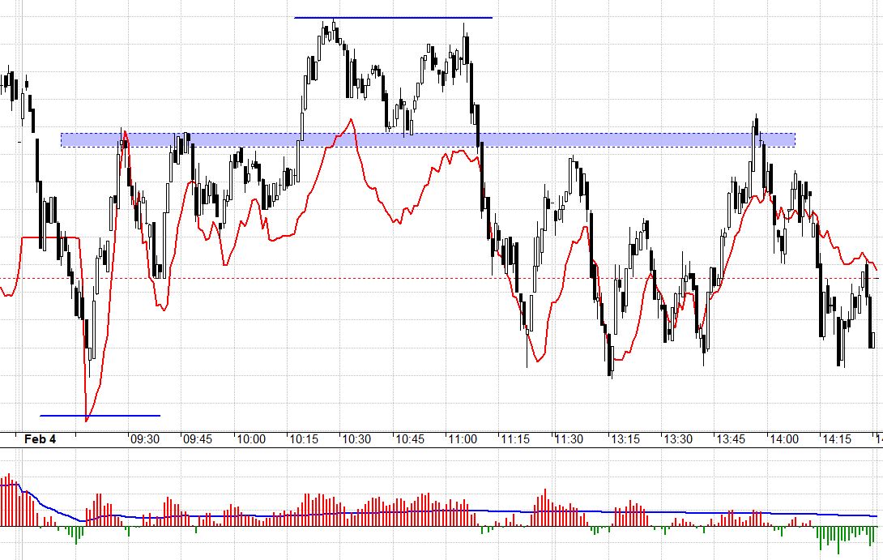Click the 11:00 time axis label
The image size is (883, 560).
coord(463,439)
